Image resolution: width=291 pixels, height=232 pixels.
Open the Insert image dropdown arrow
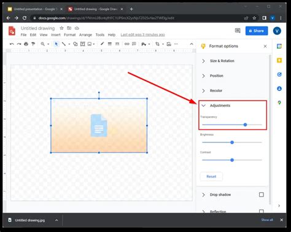[x=94, y=44]
